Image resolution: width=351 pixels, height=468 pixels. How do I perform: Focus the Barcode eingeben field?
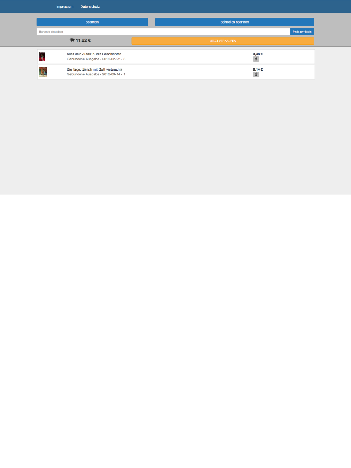163,32
